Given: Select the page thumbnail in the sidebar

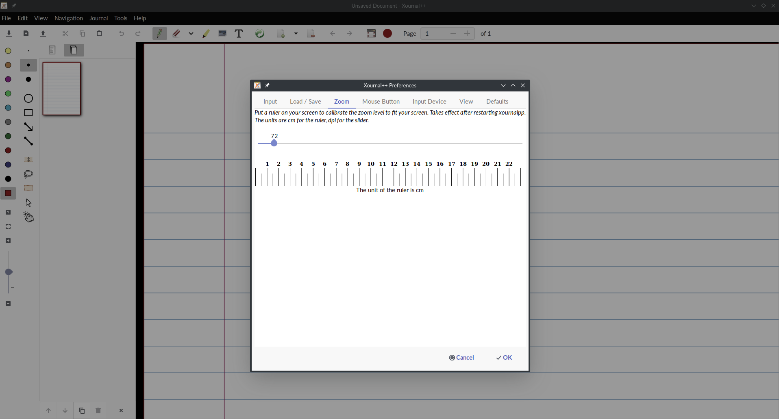Looking at the screenshot, I should [61, 89].
